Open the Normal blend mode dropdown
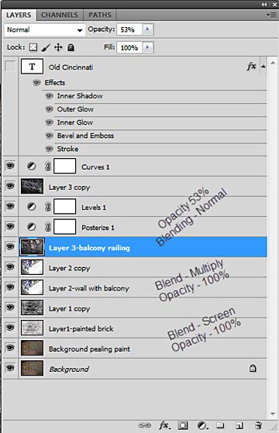 coord(44,29)
